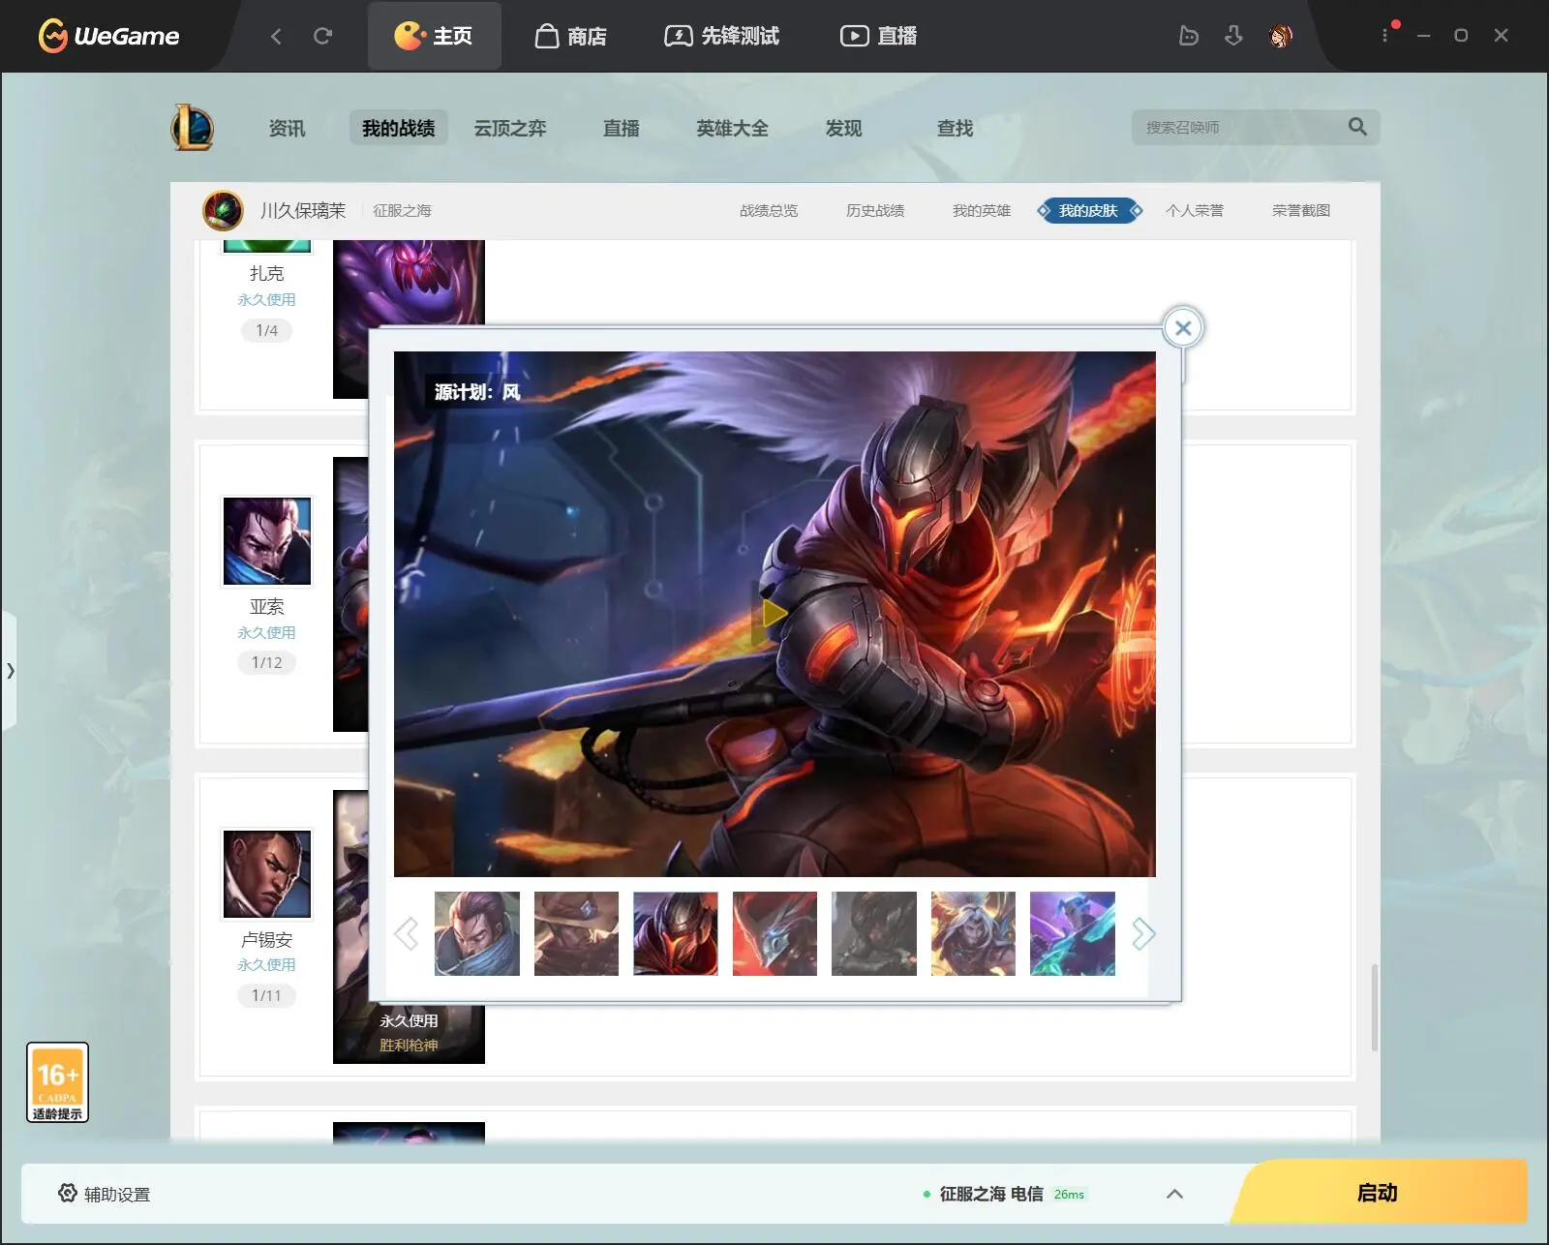The height and width of the screenshot is (1245, 1549).
Task: Click the 1/11 skin count for 卢锡安
Action: 267,995
